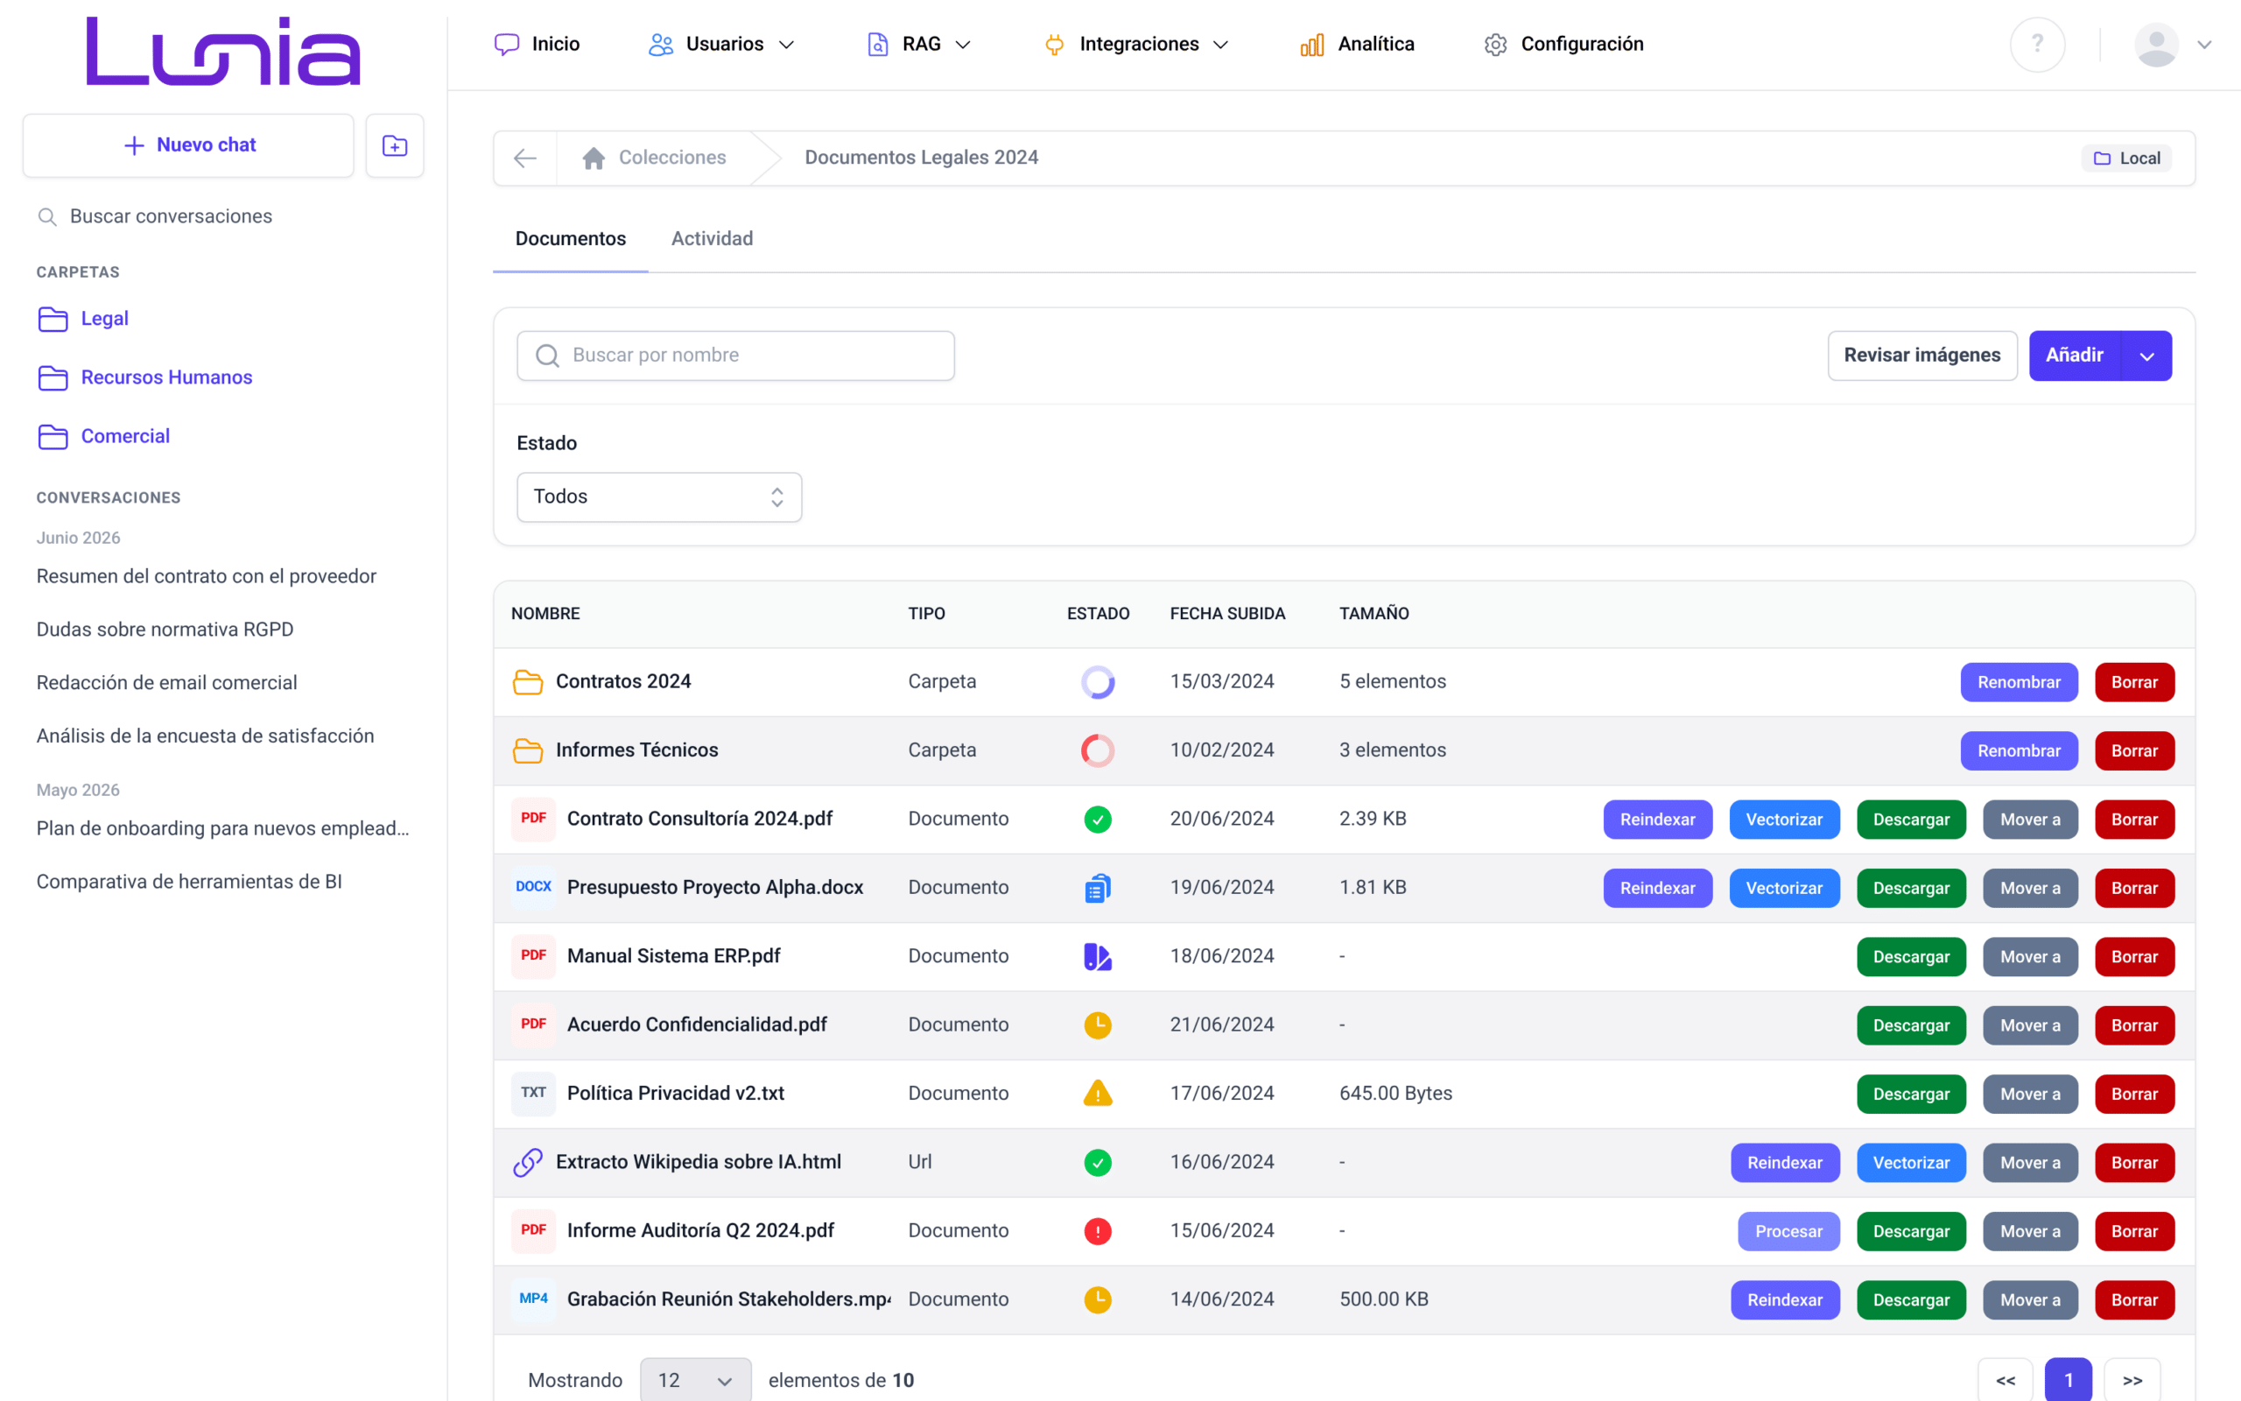Click the clock status icon of Acuerdo Confidencialidad

click(x=1098, y=1024)
